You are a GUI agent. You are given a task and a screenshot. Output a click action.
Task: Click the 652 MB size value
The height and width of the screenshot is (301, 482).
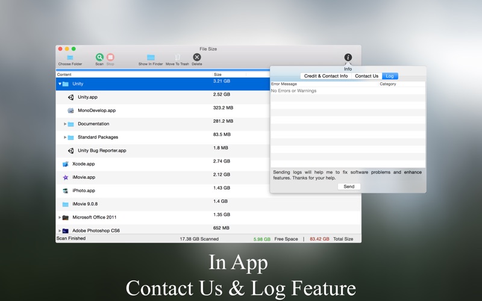[x=221, y=228]
